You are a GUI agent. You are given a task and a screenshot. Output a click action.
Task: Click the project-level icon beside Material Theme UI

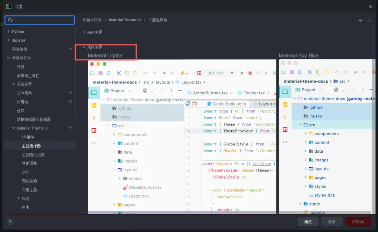click(70, 128)
